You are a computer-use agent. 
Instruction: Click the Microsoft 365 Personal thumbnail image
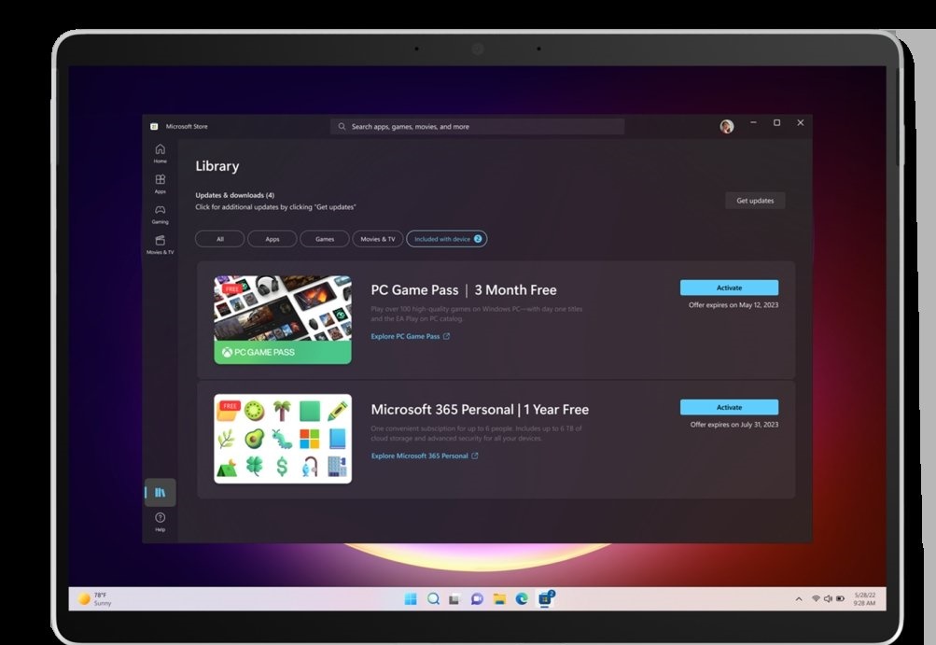point(283,439)
